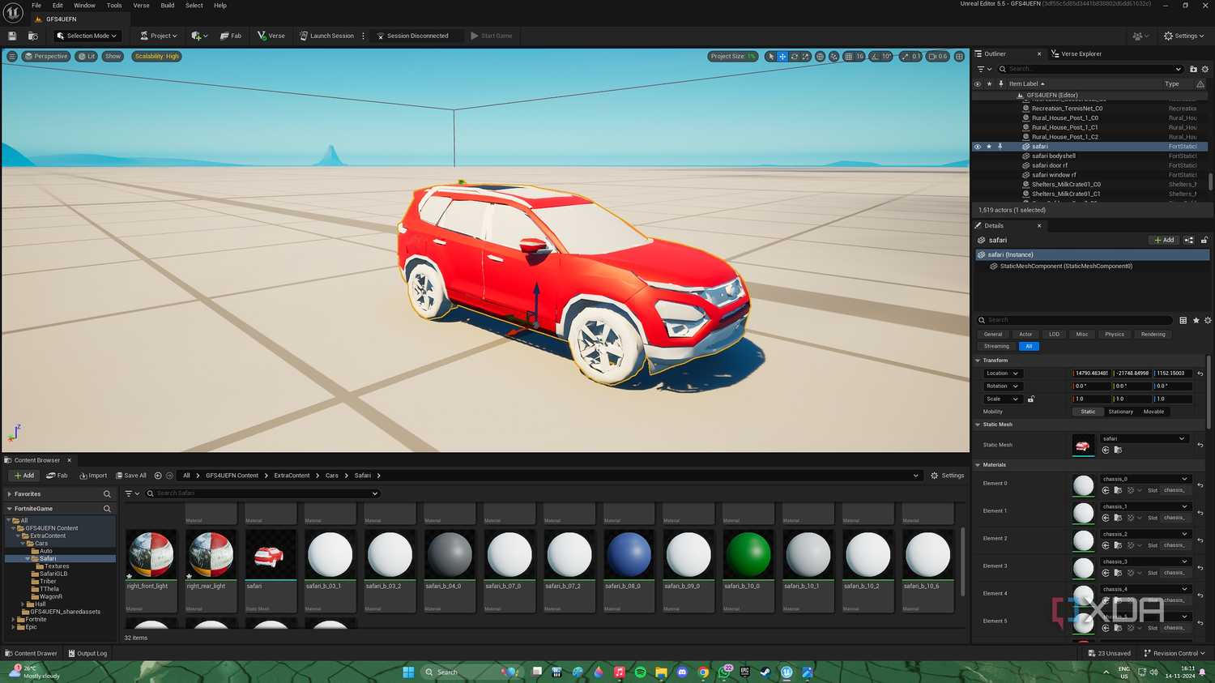The height and width of the screenshot is (683, 1215).
Task: Click the Save icon in the main toolbar
Action: [12, 36]
